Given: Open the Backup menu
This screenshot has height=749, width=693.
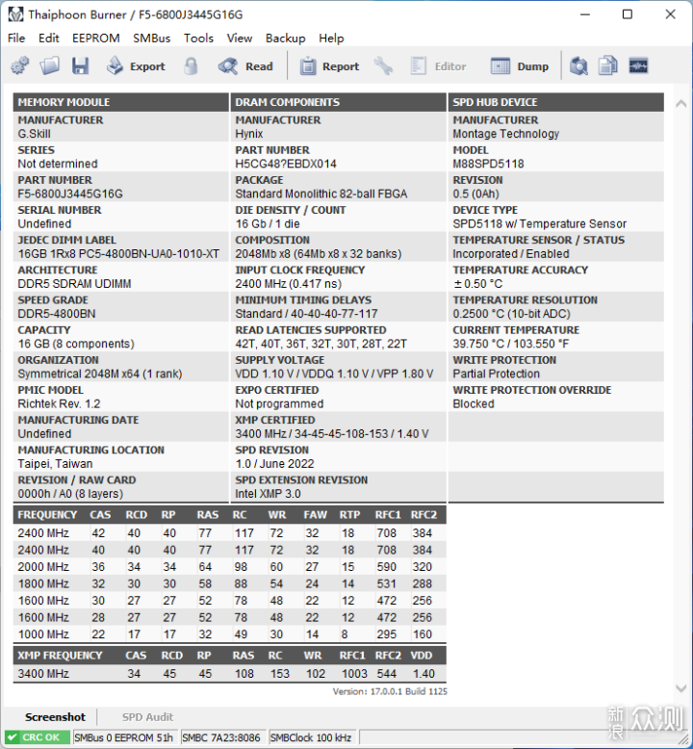Looking at the screenshot, I should click(285, 39).
